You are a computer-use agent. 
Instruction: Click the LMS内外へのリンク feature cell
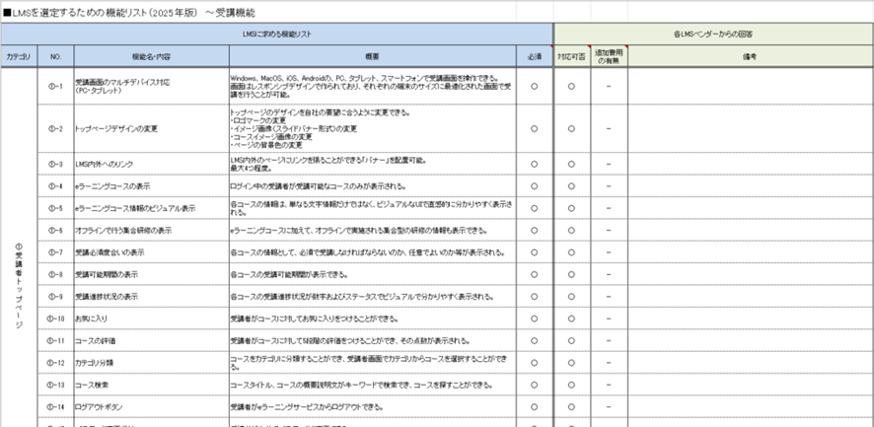tap(150, 163)
